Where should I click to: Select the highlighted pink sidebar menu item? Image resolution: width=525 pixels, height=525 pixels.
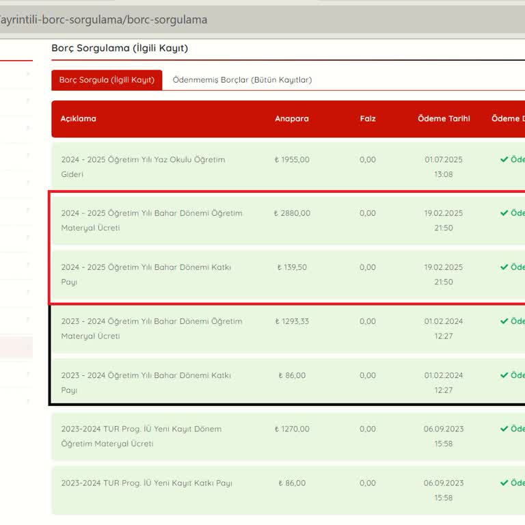point(16,347)
